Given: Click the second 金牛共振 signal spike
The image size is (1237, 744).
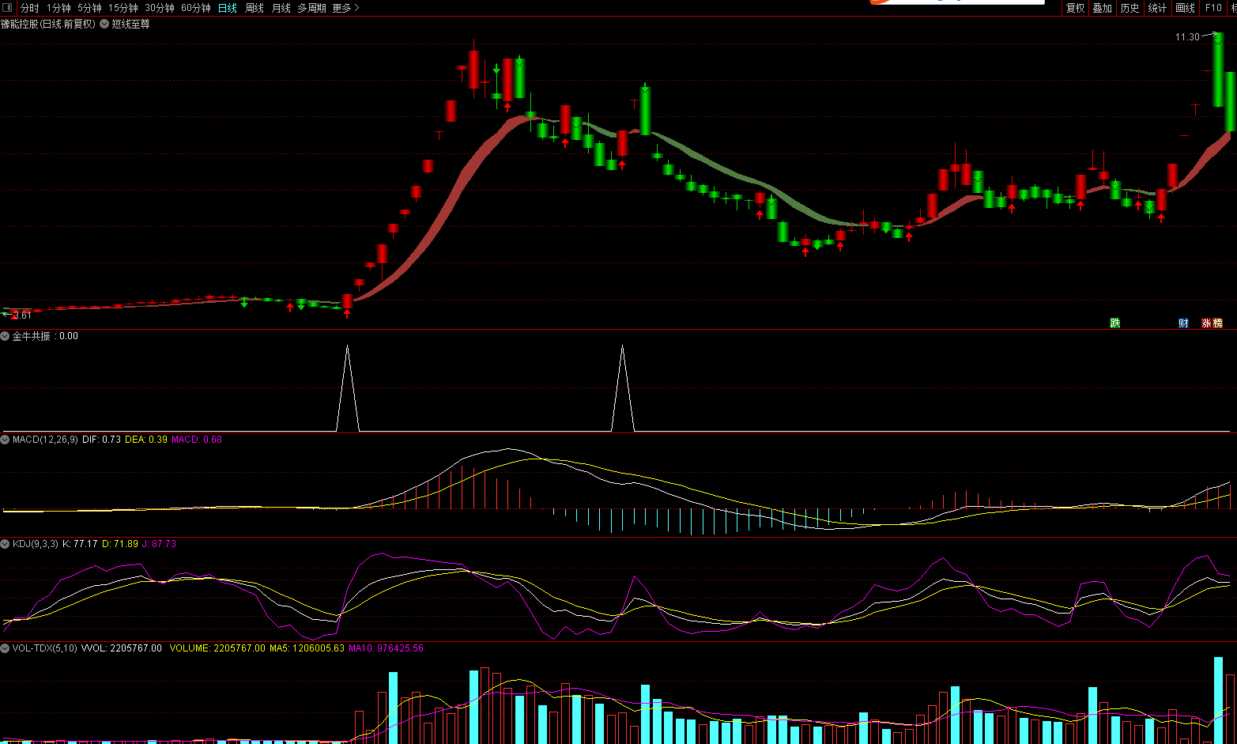Looking at the screenshot, I should (623, 387).
